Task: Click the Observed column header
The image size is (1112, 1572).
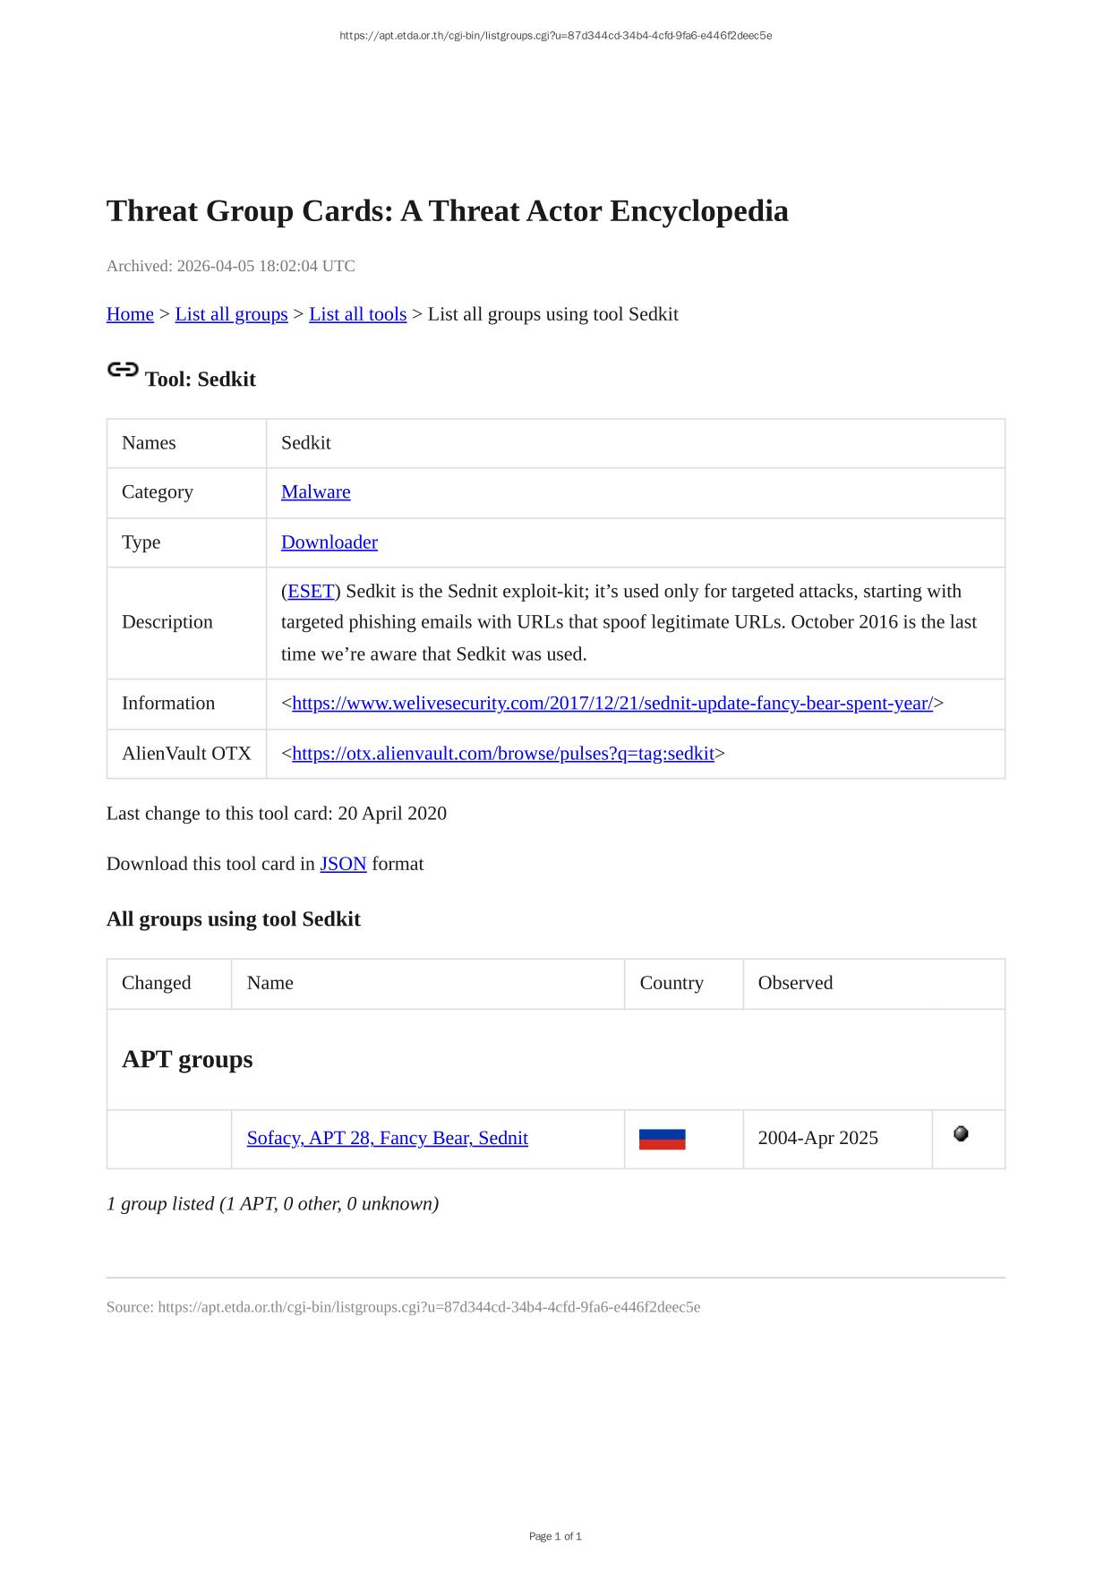Action: [795, 983]
